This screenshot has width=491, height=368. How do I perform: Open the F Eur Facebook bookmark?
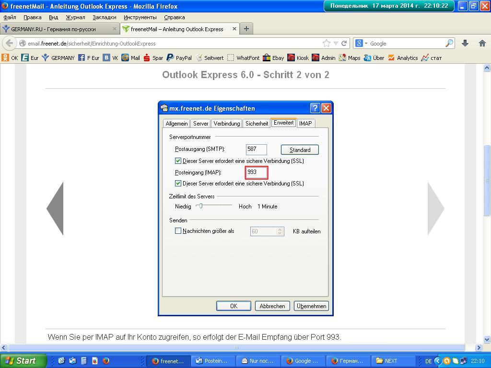[x=89, y=57]
